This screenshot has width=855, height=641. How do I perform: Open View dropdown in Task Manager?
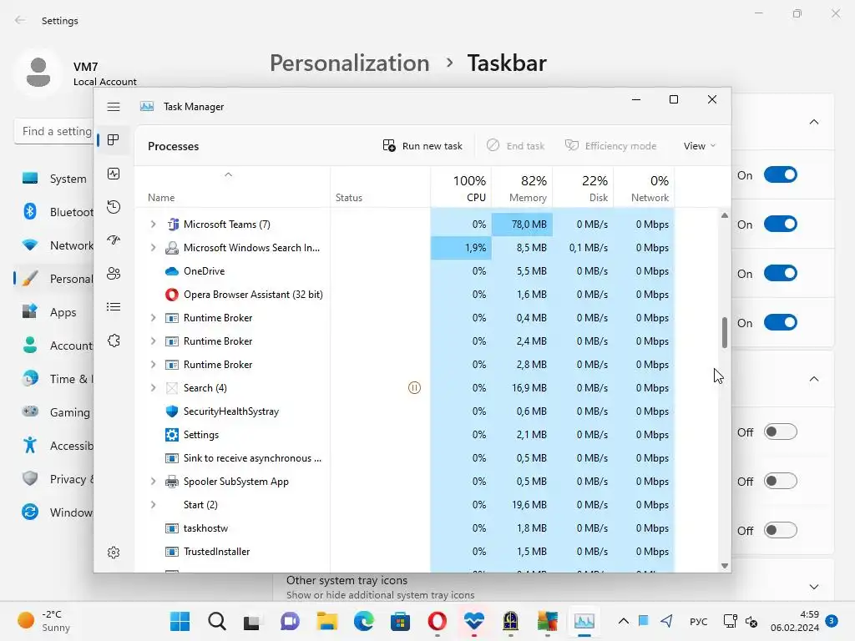tap(700, 146)
